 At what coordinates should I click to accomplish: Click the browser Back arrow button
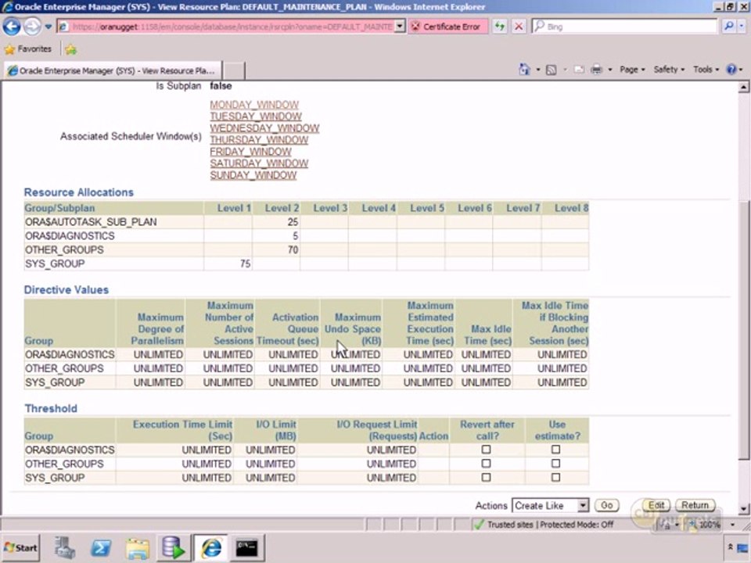click(12, 27)
